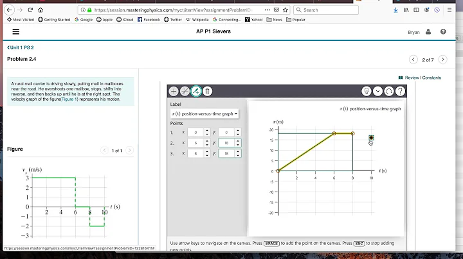Open user account icon next to Bryan

428,32
